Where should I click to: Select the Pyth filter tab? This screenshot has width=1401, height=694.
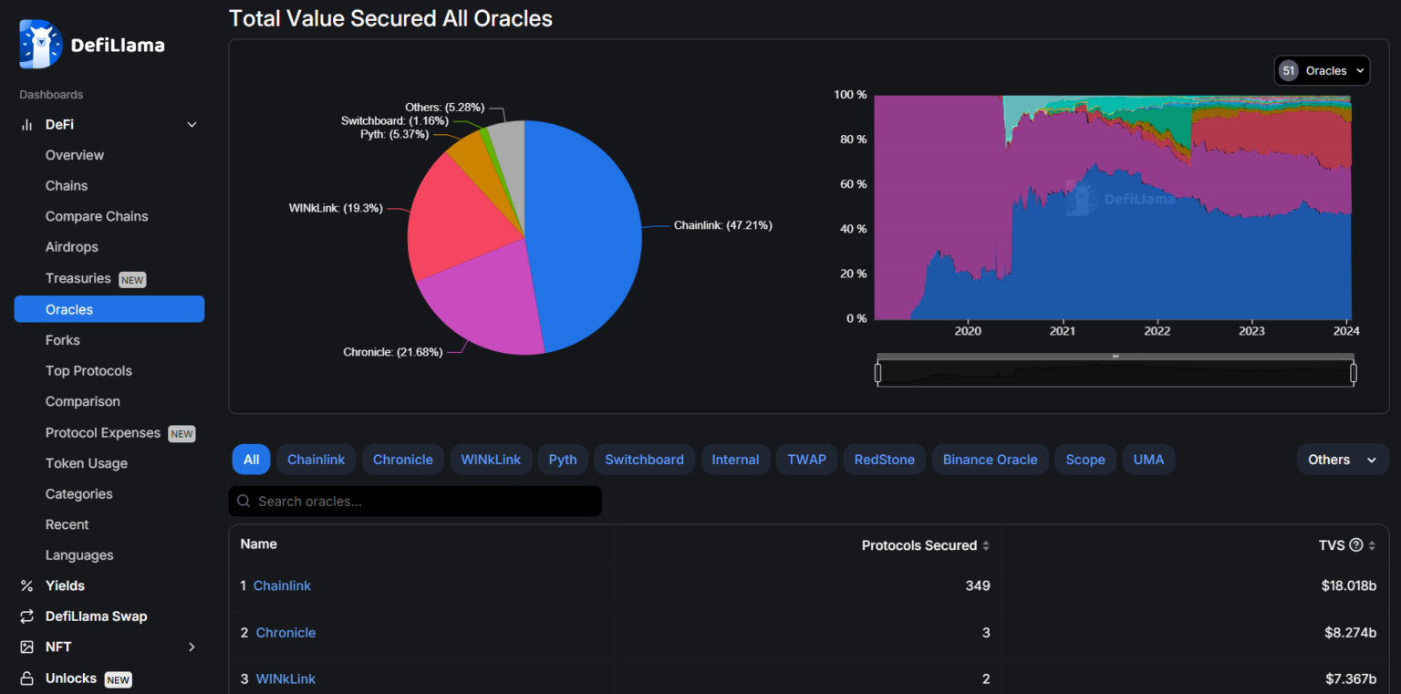562,460
